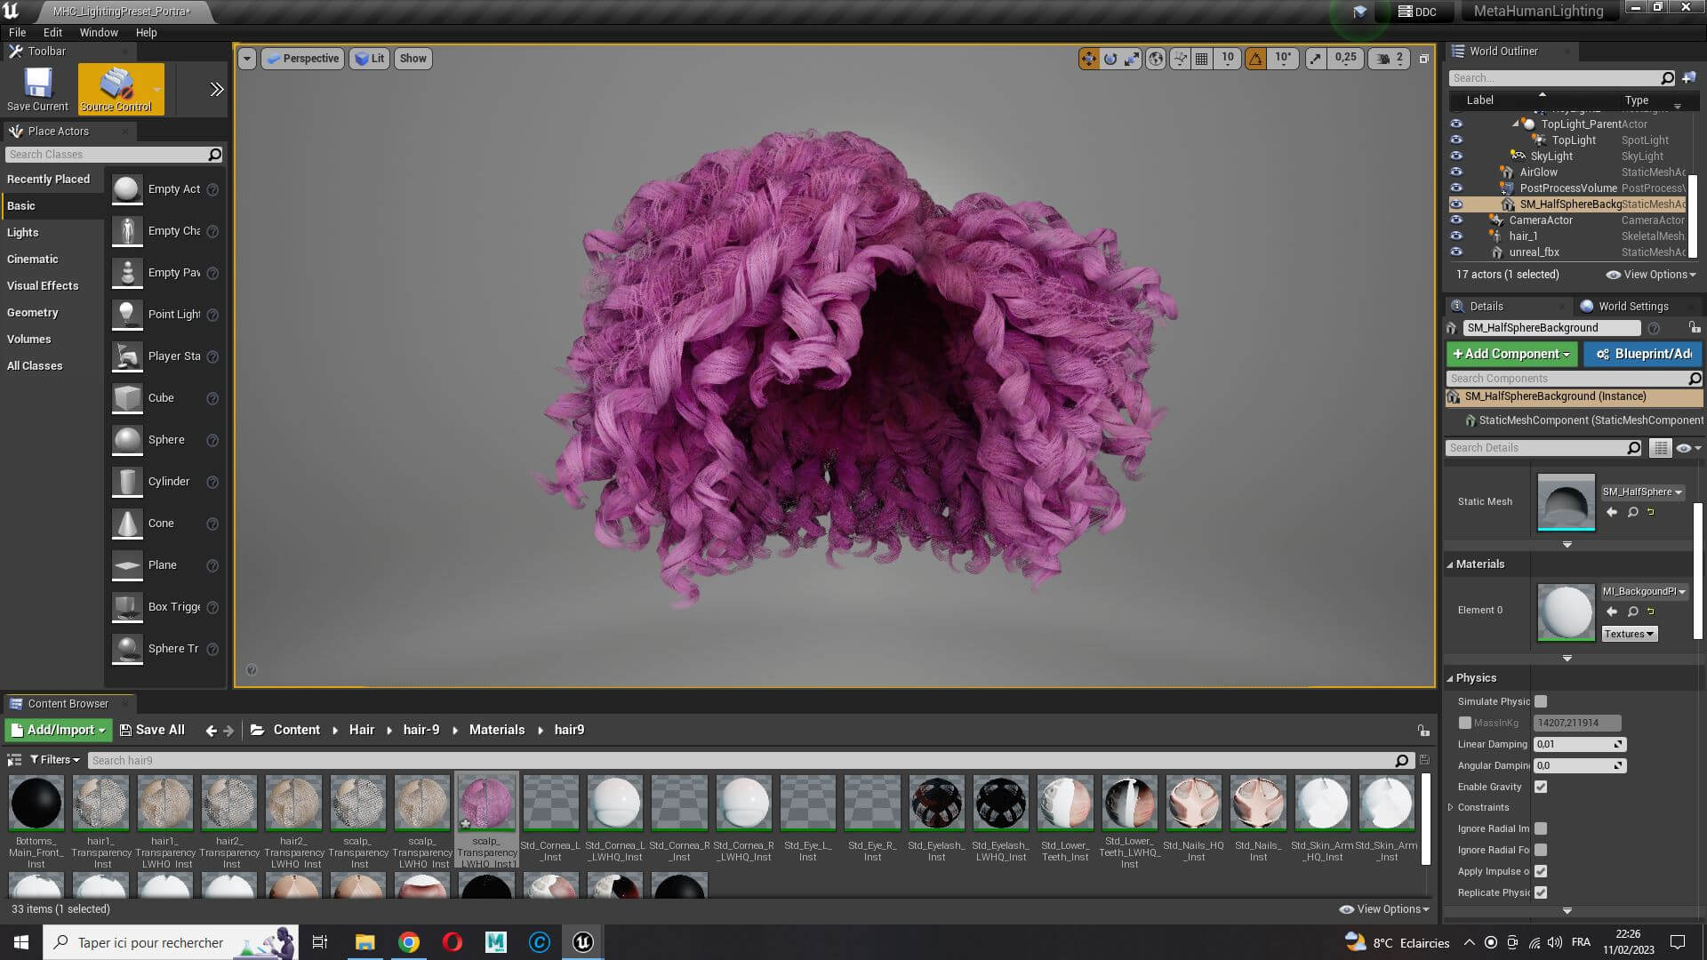
Task: Open the Lit view mode dropdown
Action: point(369,59)
